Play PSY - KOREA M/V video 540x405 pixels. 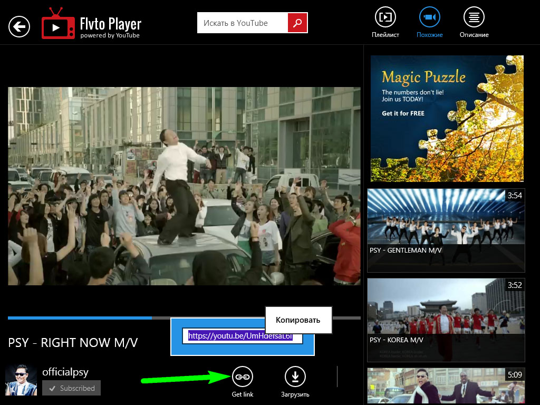[446, 320]
